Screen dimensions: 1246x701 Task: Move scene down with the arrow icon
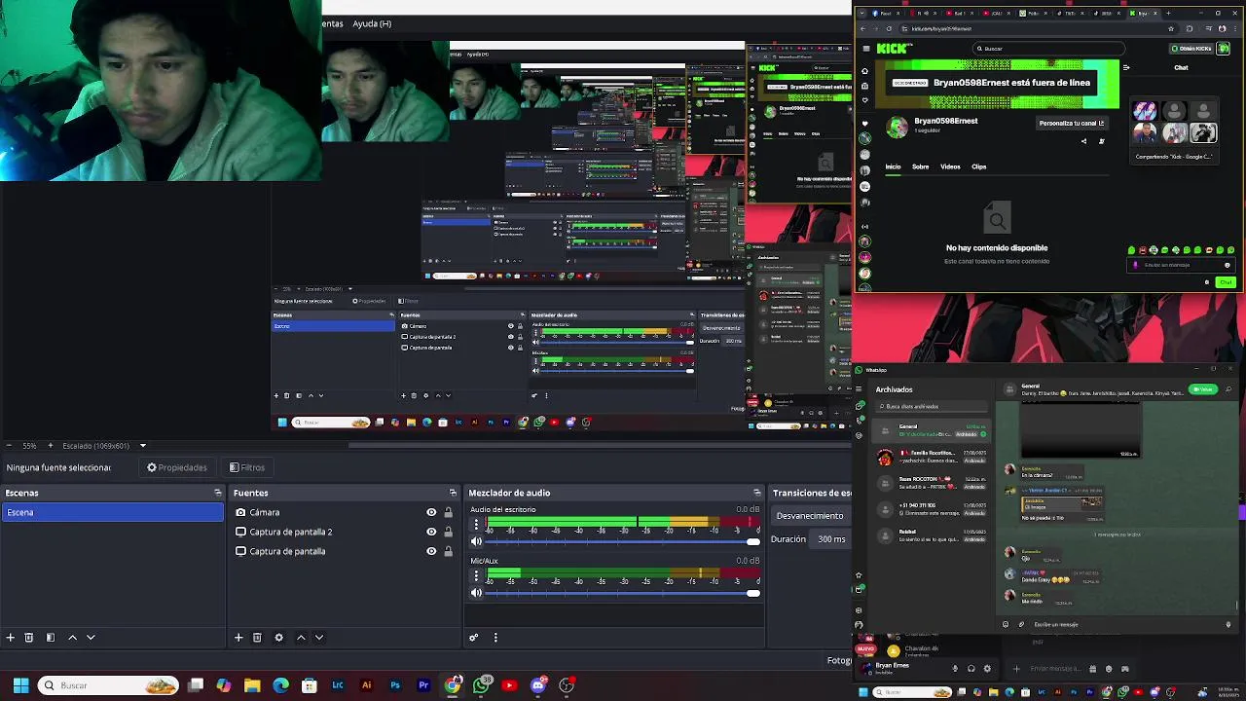coord(91,638)
